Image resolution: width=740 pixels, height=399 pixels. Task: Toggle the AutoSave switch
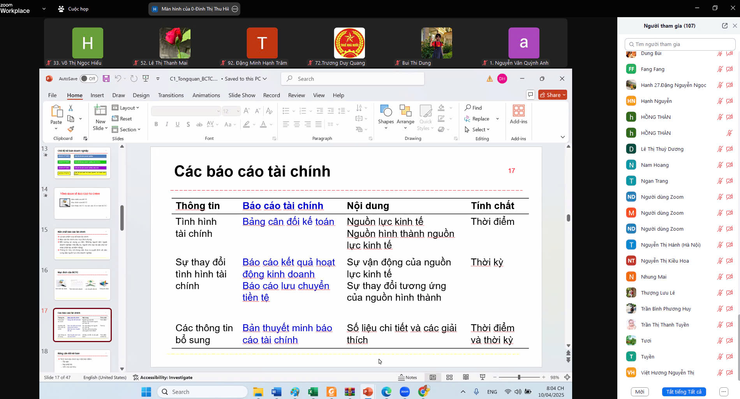point(89,79)
